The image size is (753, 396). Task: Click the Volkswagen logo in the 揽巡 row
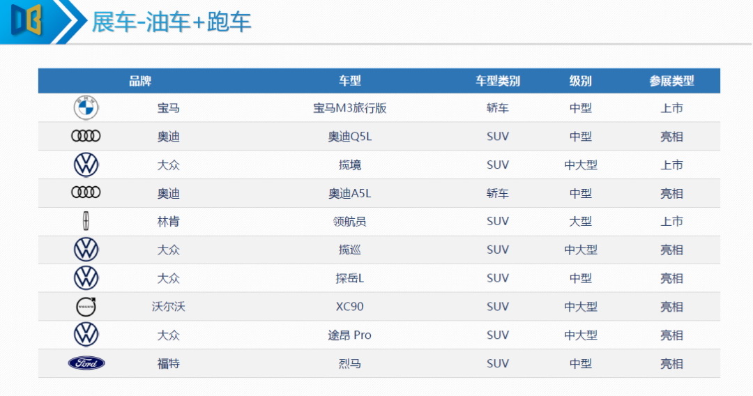pos(86,250)
